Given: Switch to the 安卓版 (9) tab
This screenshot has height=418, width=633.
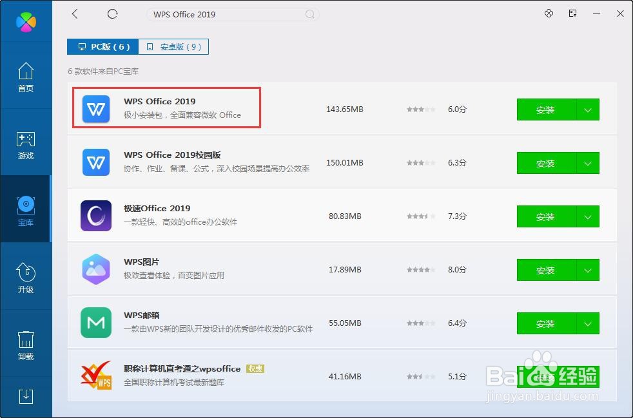Looking at the screenshot, I should click(173, 47).
